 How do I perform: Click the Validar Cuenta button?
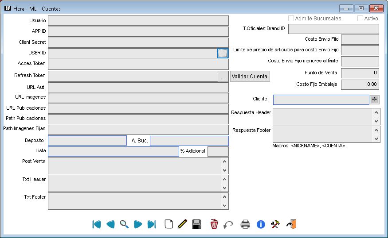tap(250, 76)
